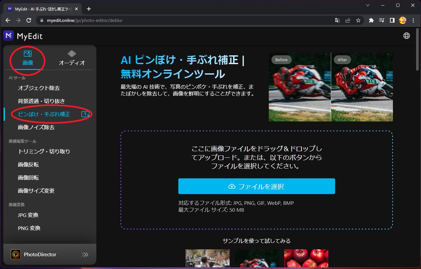421x269 pixels.
Task: Click the page vertical scrollbar
Action: 418,50
